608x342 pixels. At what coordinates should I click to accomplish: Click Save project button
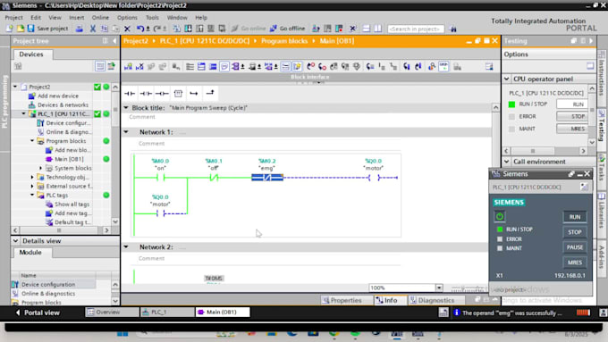tap(48, 29)
